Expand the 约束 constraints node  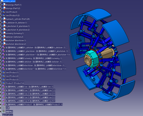tap(1, 108)
